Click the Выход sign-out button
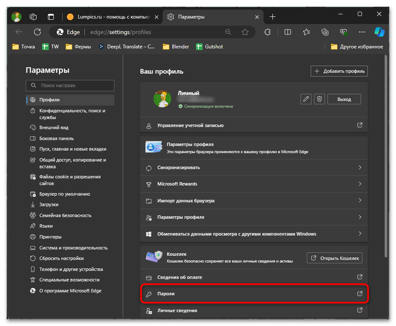The width and height of the screenshot is (396, 326). tap(344, 99)
